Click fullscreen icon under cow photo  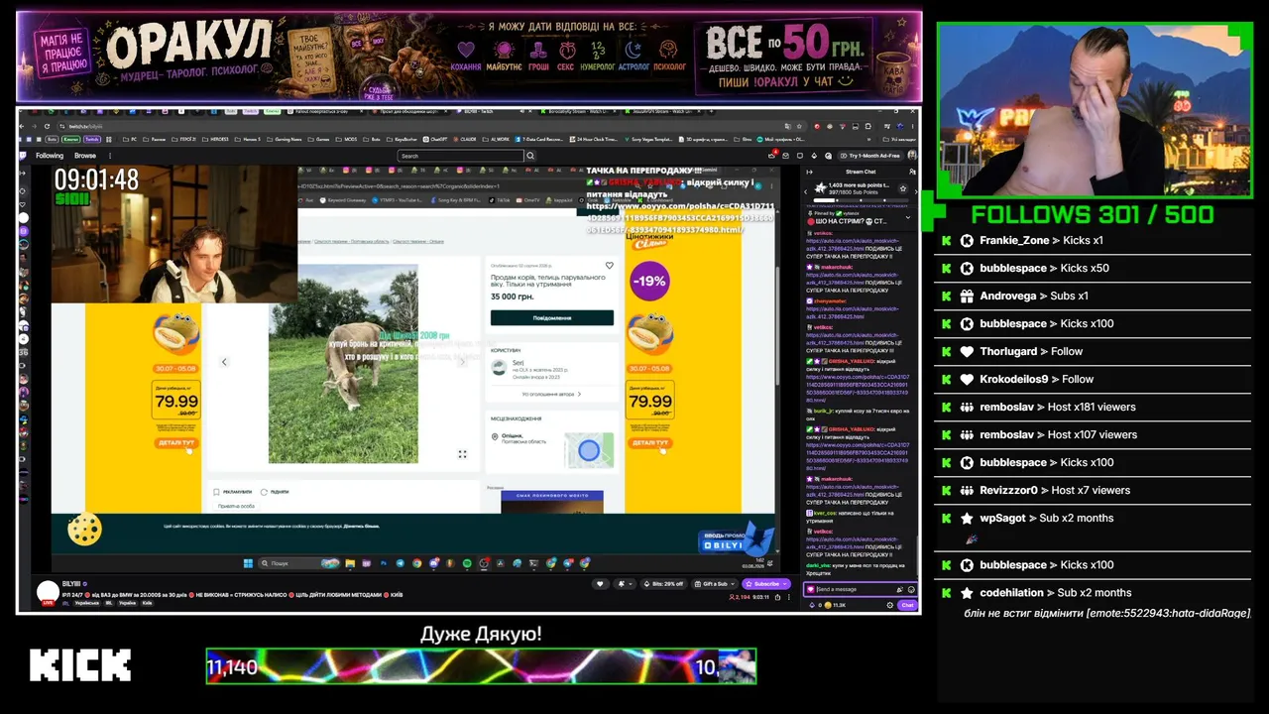pyautogui.click(x=462, y=454)
